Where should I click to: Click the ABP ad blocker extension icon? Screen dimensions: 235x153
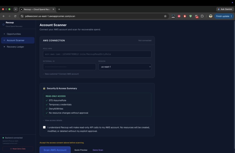179,16
